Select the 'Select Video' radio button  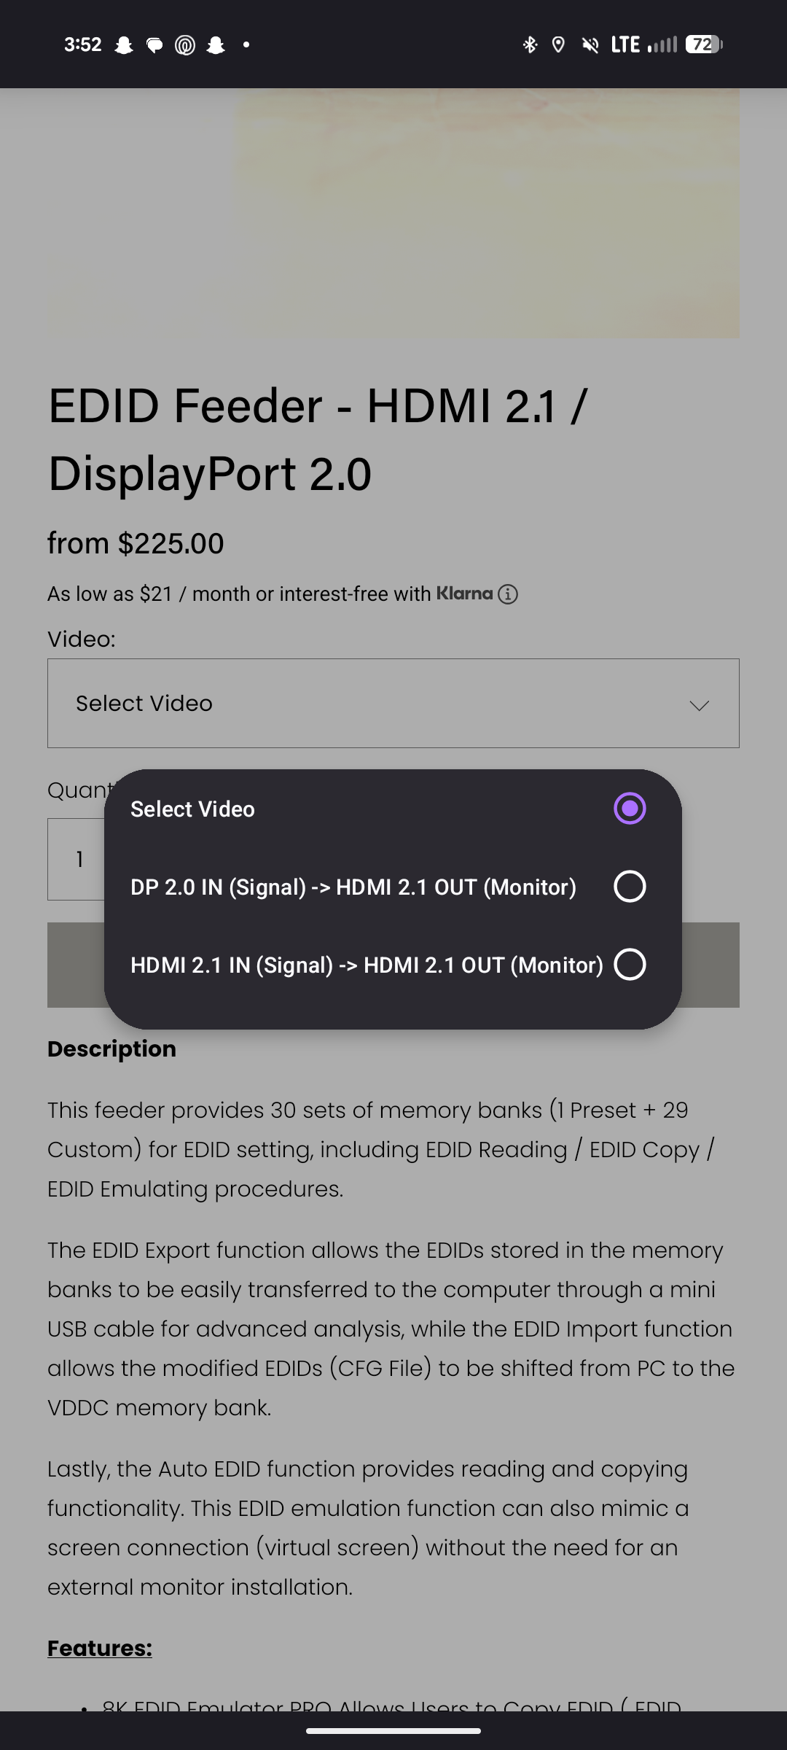[x=630, y=809]
